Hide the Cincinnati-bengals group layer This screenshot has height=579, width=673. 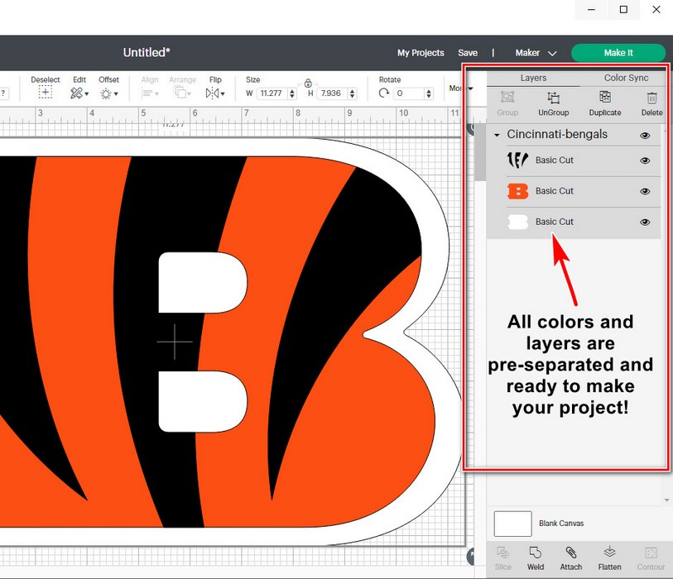[645, 135]
